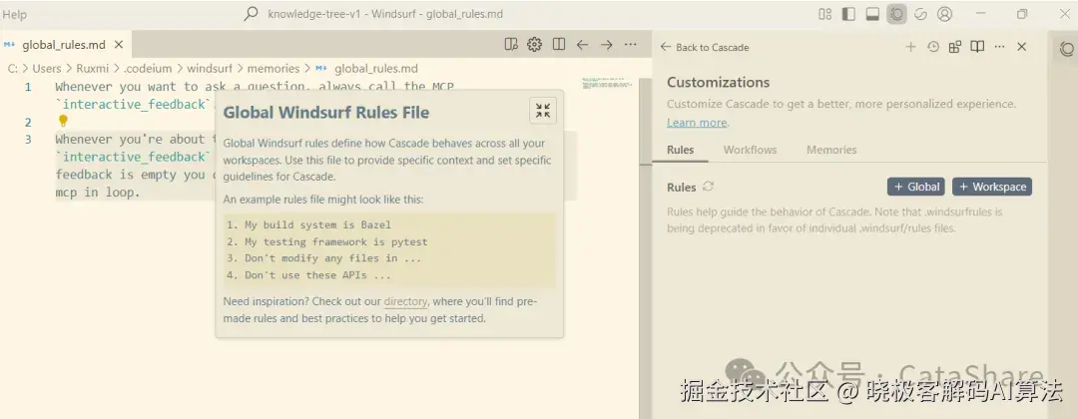Click the Cascade icon in right sidebar
This screenshot has height=419, width=1078.
(1066, 49)
